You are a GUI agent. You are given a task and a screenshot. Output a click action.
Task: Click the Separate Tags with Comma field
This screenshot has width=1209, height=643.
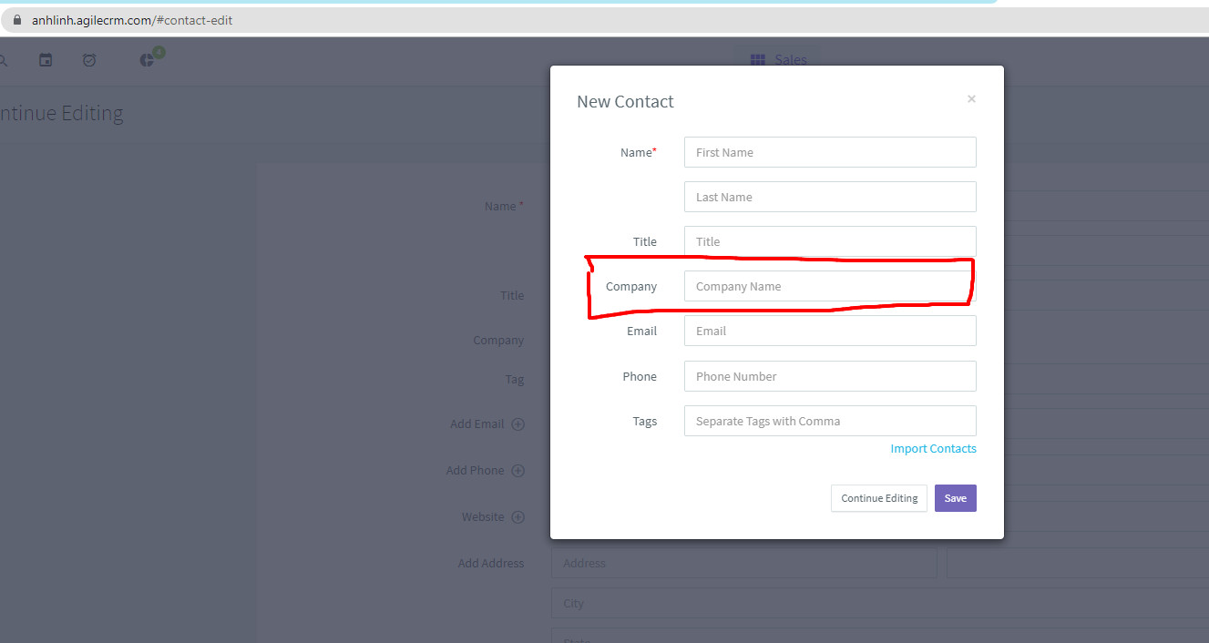coord(830,421)
